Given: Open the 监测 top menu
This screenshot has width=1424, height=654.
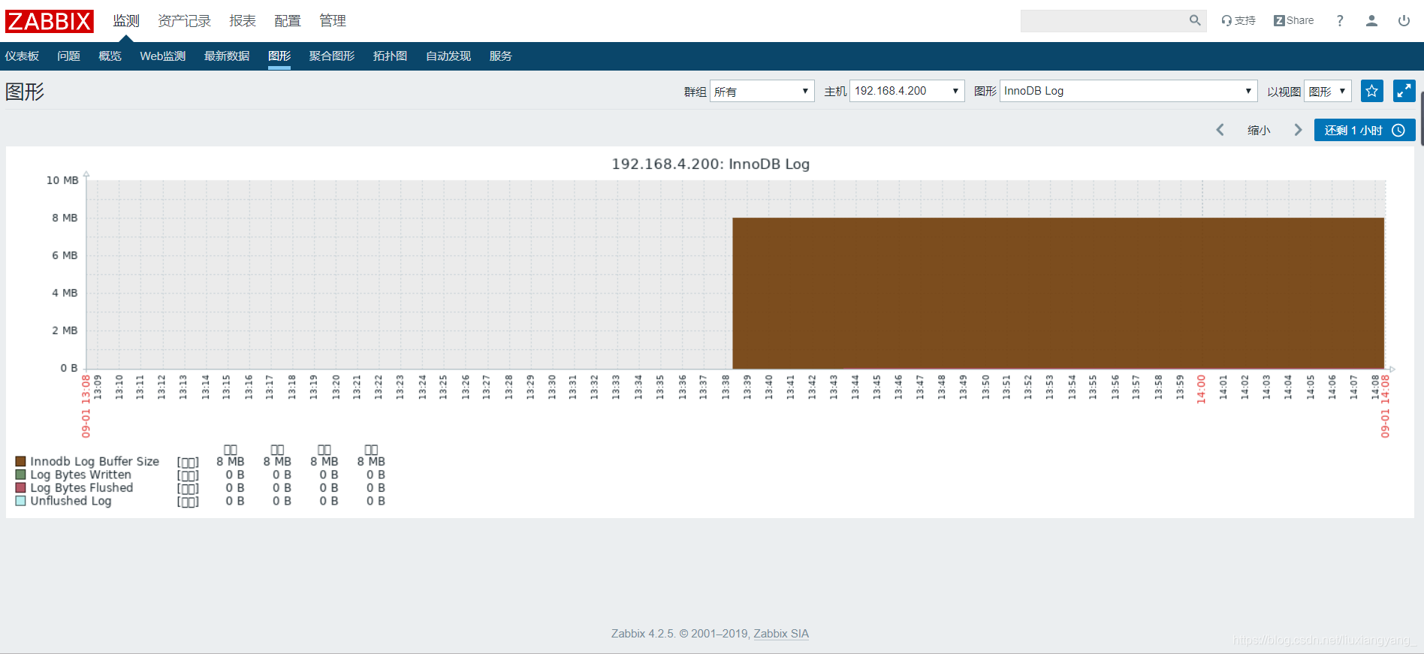Looking at the screenshot, I should [126, 21].
